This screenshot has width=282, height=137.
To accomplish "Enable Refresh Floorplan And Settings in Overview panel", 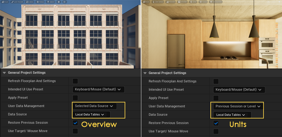I will 75,81.
